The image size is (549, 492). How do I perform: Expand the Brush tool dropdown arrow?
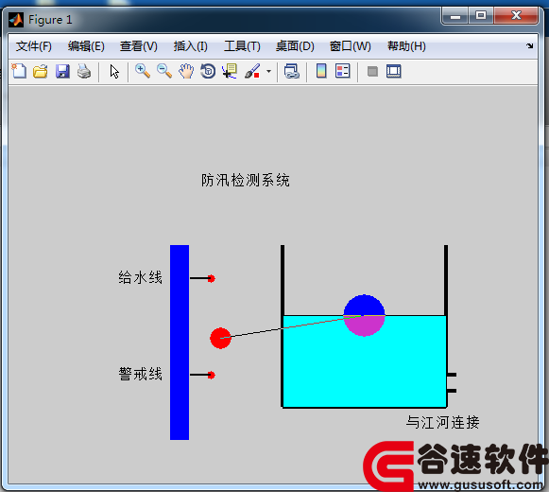[268, 72]
